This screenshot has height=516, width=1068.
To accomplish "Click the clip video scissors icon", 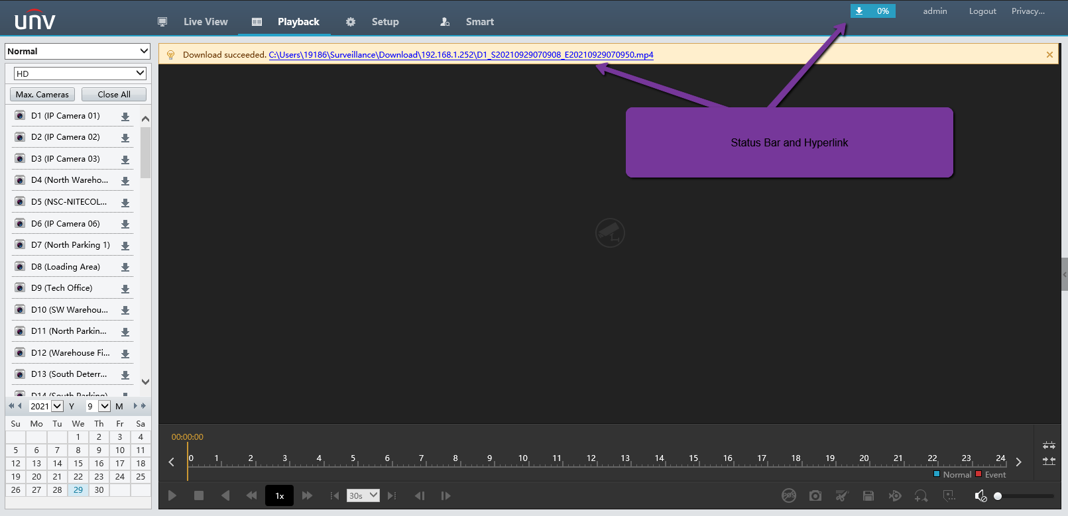I will pyautogui.click(x=841, y=495).
